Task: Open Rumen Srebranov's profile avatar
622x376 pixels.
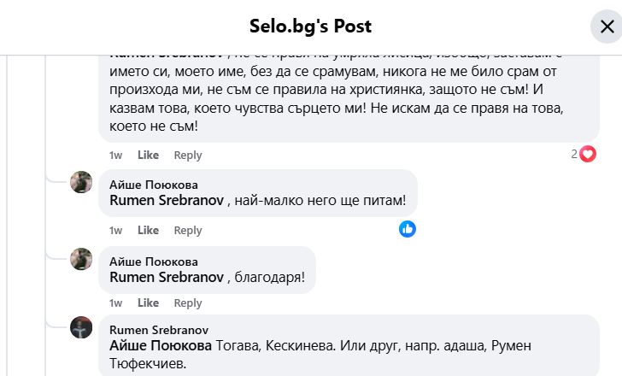Action: (x=81, y=327)
